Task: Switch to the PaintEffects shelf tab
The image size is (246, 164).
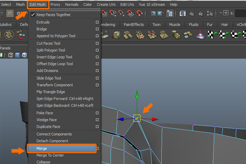Action: click(x=134, y=25)
